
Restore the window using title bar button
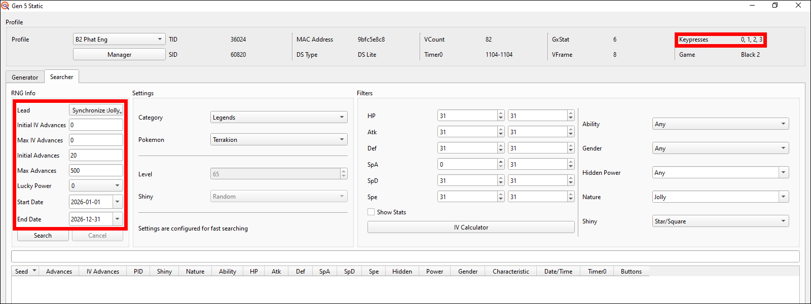[x=775, y=5]
